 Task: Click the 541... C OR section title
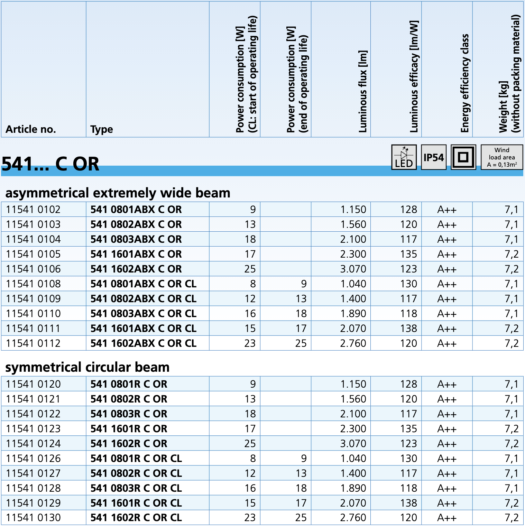tap(50, 164)
